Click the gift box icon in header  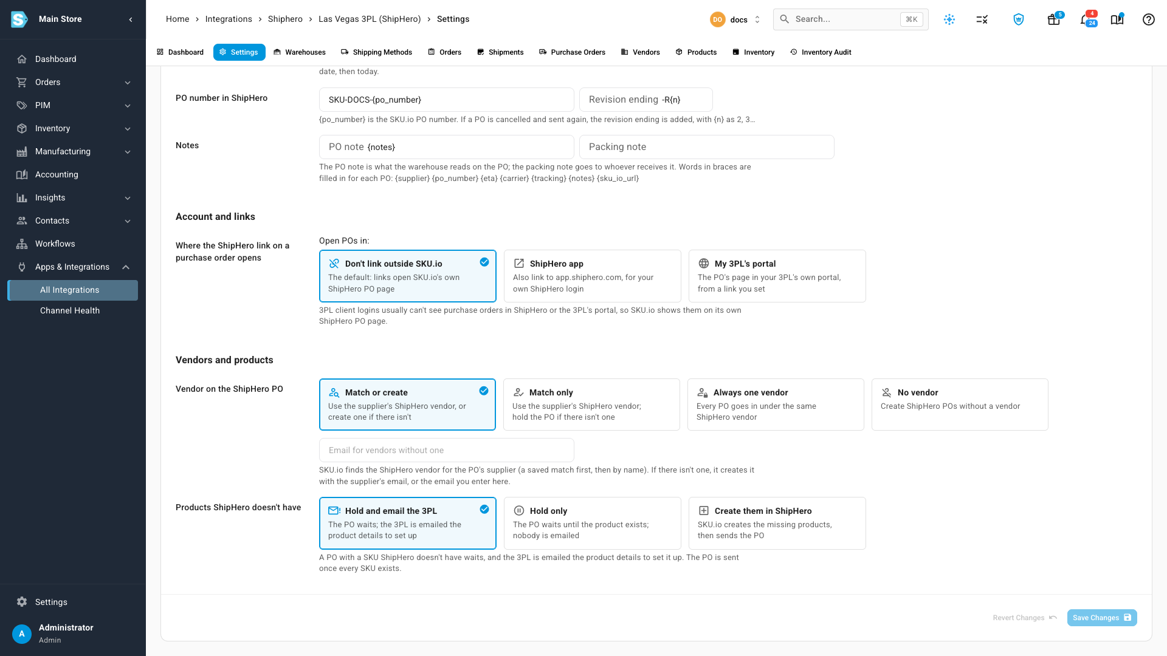pyautogui.click(x=1053, y=19)
